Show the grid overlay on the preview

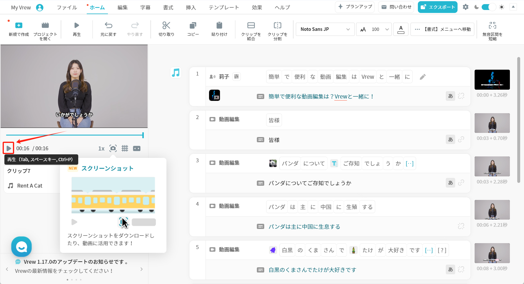(125, 148)
